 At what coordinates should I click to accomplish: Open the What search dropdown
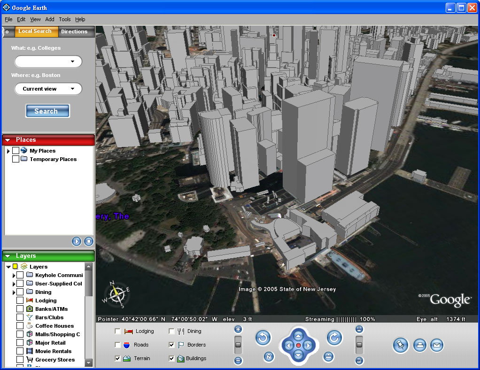point(72,62)
